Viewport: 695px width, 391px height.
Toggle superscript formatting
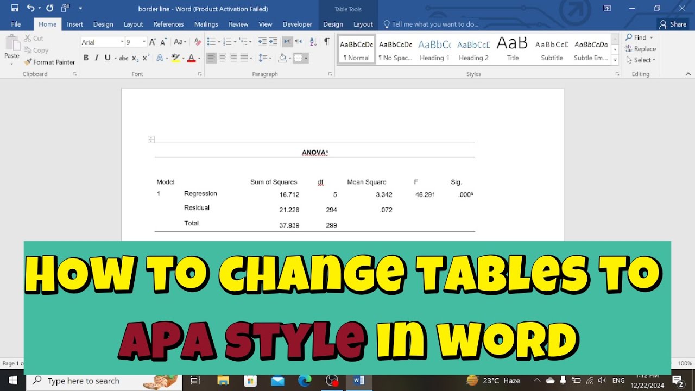146,58
